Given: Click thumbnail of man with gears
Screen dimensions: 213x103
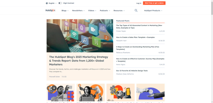Looking at the screenshot, I should point(61,93).
